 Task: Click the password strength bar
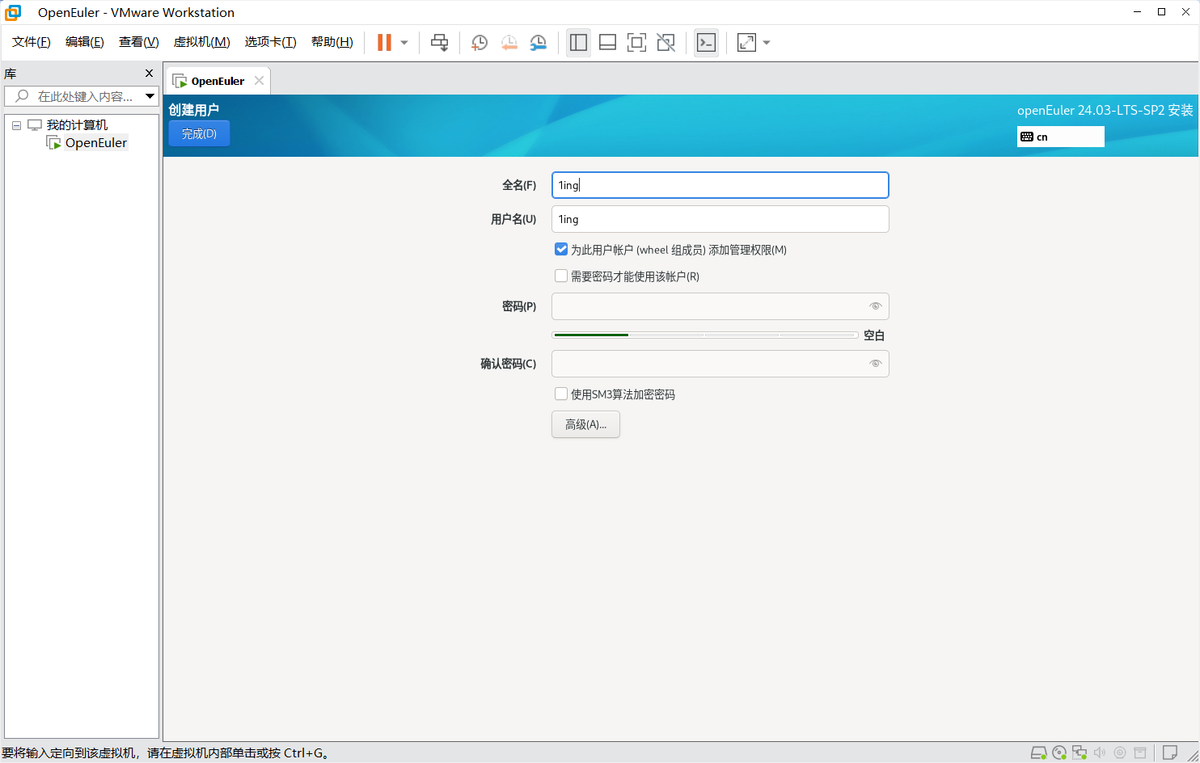[x=704, y=335]
